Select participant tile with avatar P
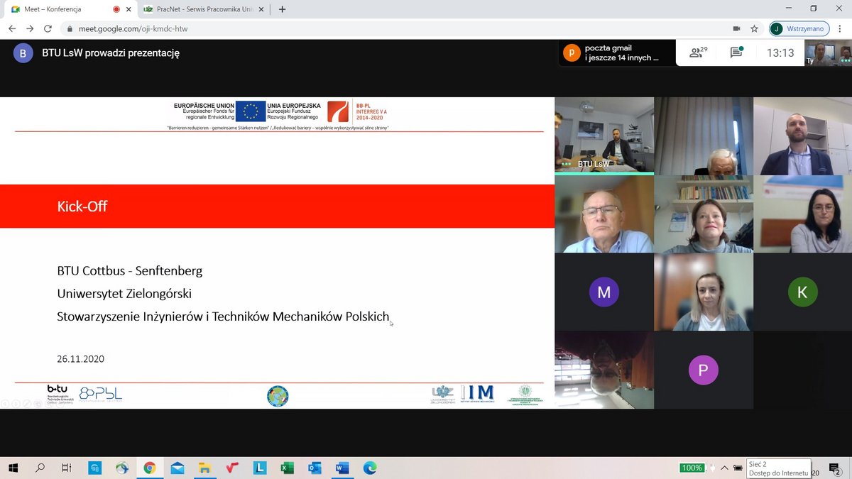Screen dimensions: 852x479 (704, 370)
